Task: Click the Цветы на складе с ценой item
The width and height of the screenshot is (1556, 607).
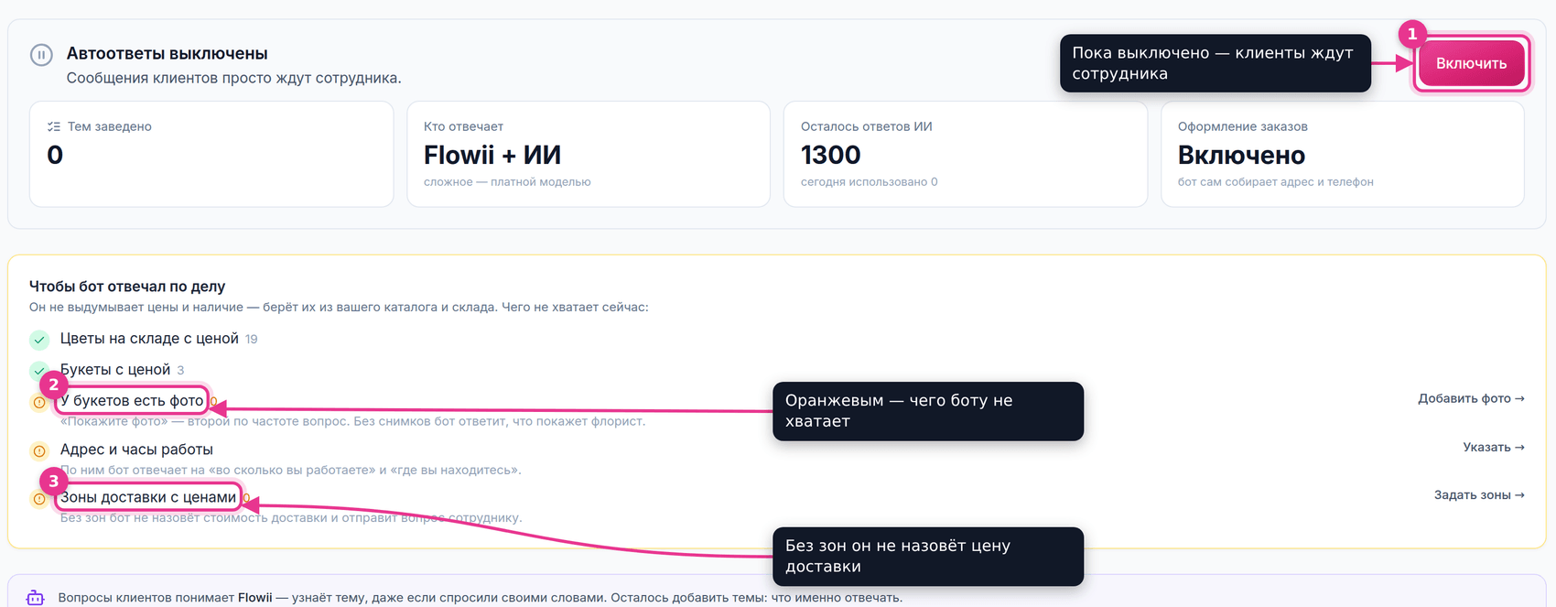Action: coord(149,339)
